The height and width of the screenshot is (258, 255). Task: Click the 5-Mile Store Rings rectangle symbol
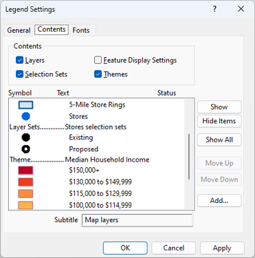(x=25, y=105)
